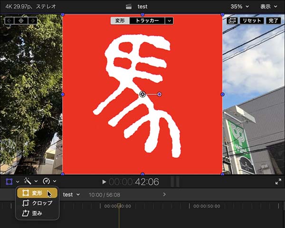Open the 35% zoom dropdown
Viewport: 285px width, 228px height.
(x=239, y=7)
